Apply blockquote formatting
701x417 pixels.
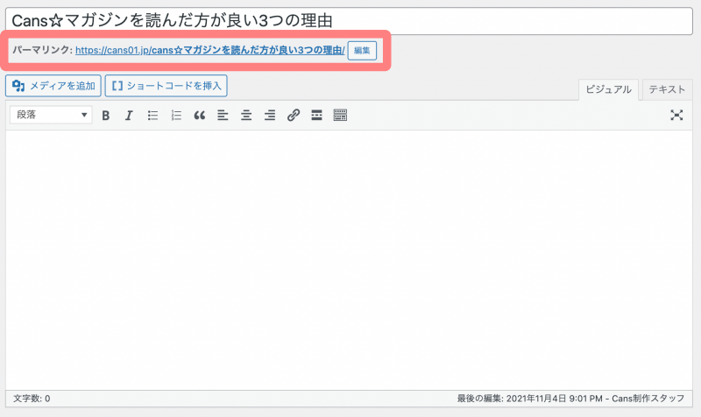point(199,115)
